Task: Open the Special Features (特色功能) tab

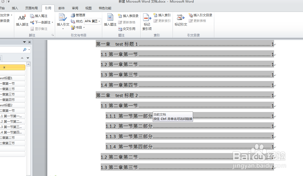Action: [x=105, y=8]
